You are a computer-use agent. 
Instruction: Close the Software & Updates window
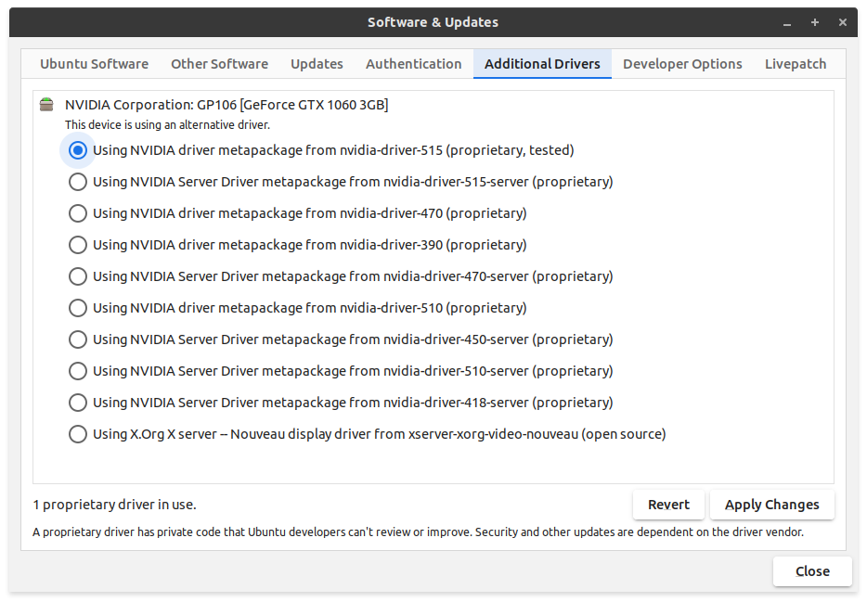[811, 571]
